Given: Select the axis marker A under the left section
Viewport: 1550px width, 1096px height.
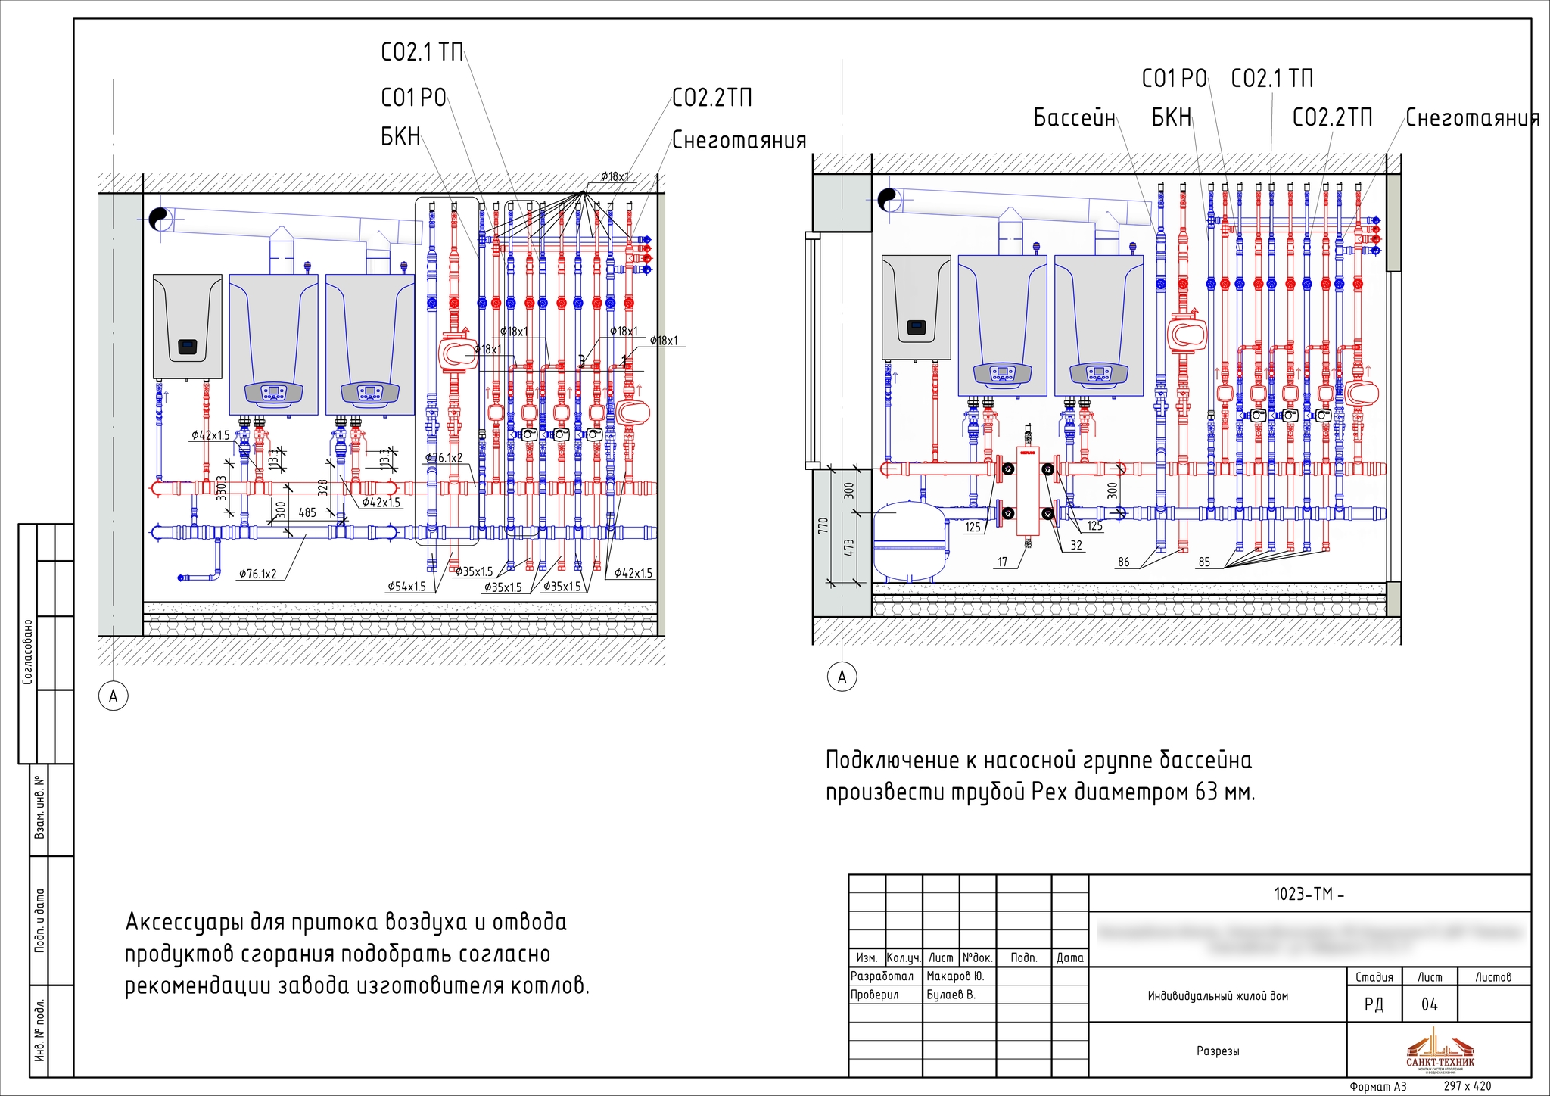Looking at the screenshot, I should [114, 696].
